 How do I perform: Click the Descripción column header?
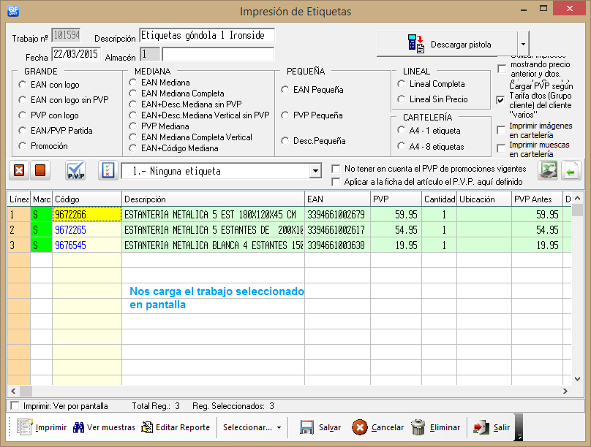[x=213, y=199]
